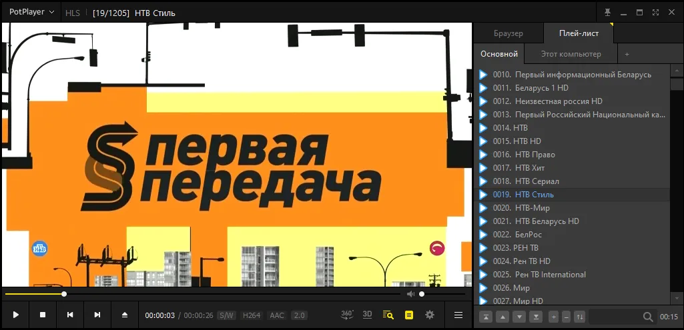Click the playlist scrollbar up arrow
The width and height of the screenshot is (684, 330).
coord(677,71)
